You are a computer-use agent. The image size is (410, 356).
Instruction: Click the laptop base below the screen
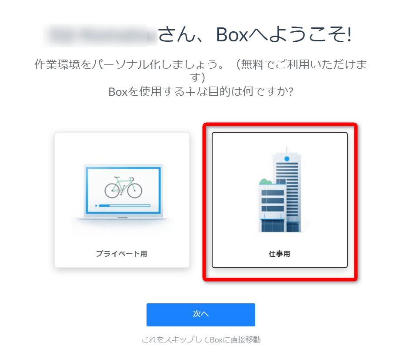pyautogui.click(x=122, y=218)
